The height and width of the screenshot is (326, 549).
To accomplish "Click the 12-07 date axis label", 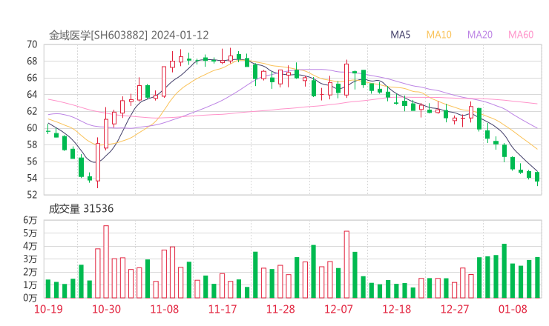I will point(338,309).
